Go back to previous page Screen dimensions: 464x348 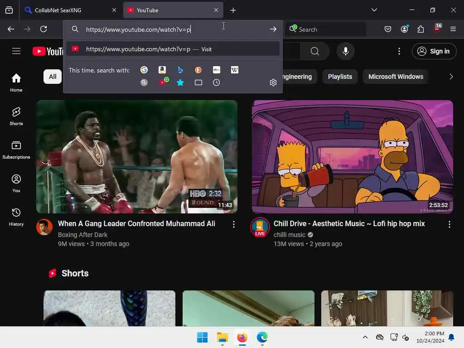tap(11, 29)
